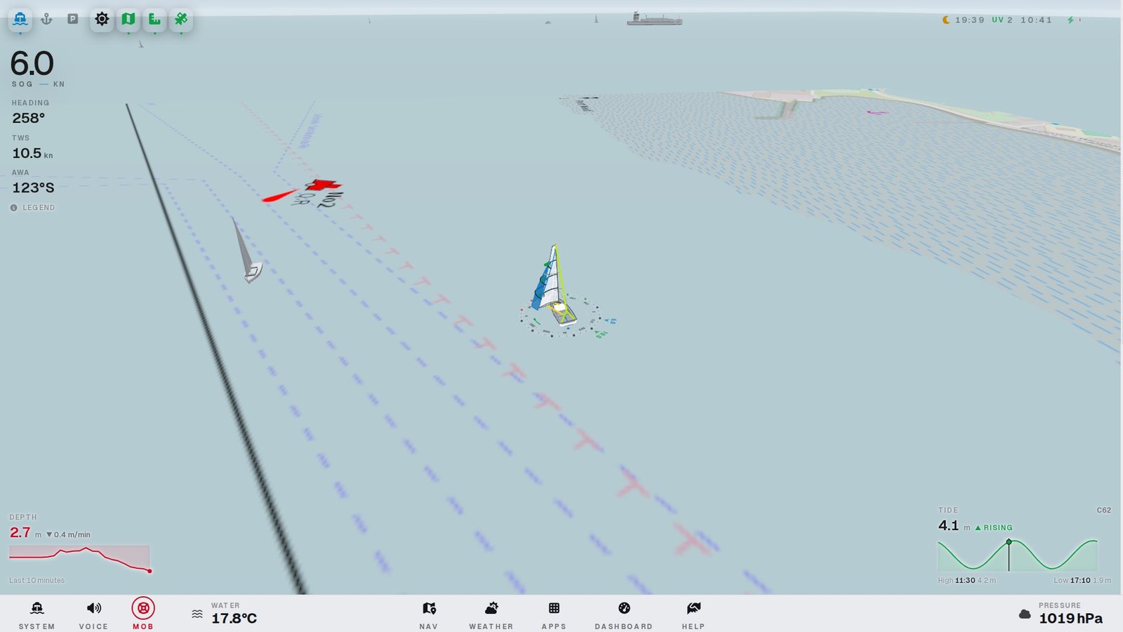Click the 10:41 clock time
1123x632 pixels.
1037,20
